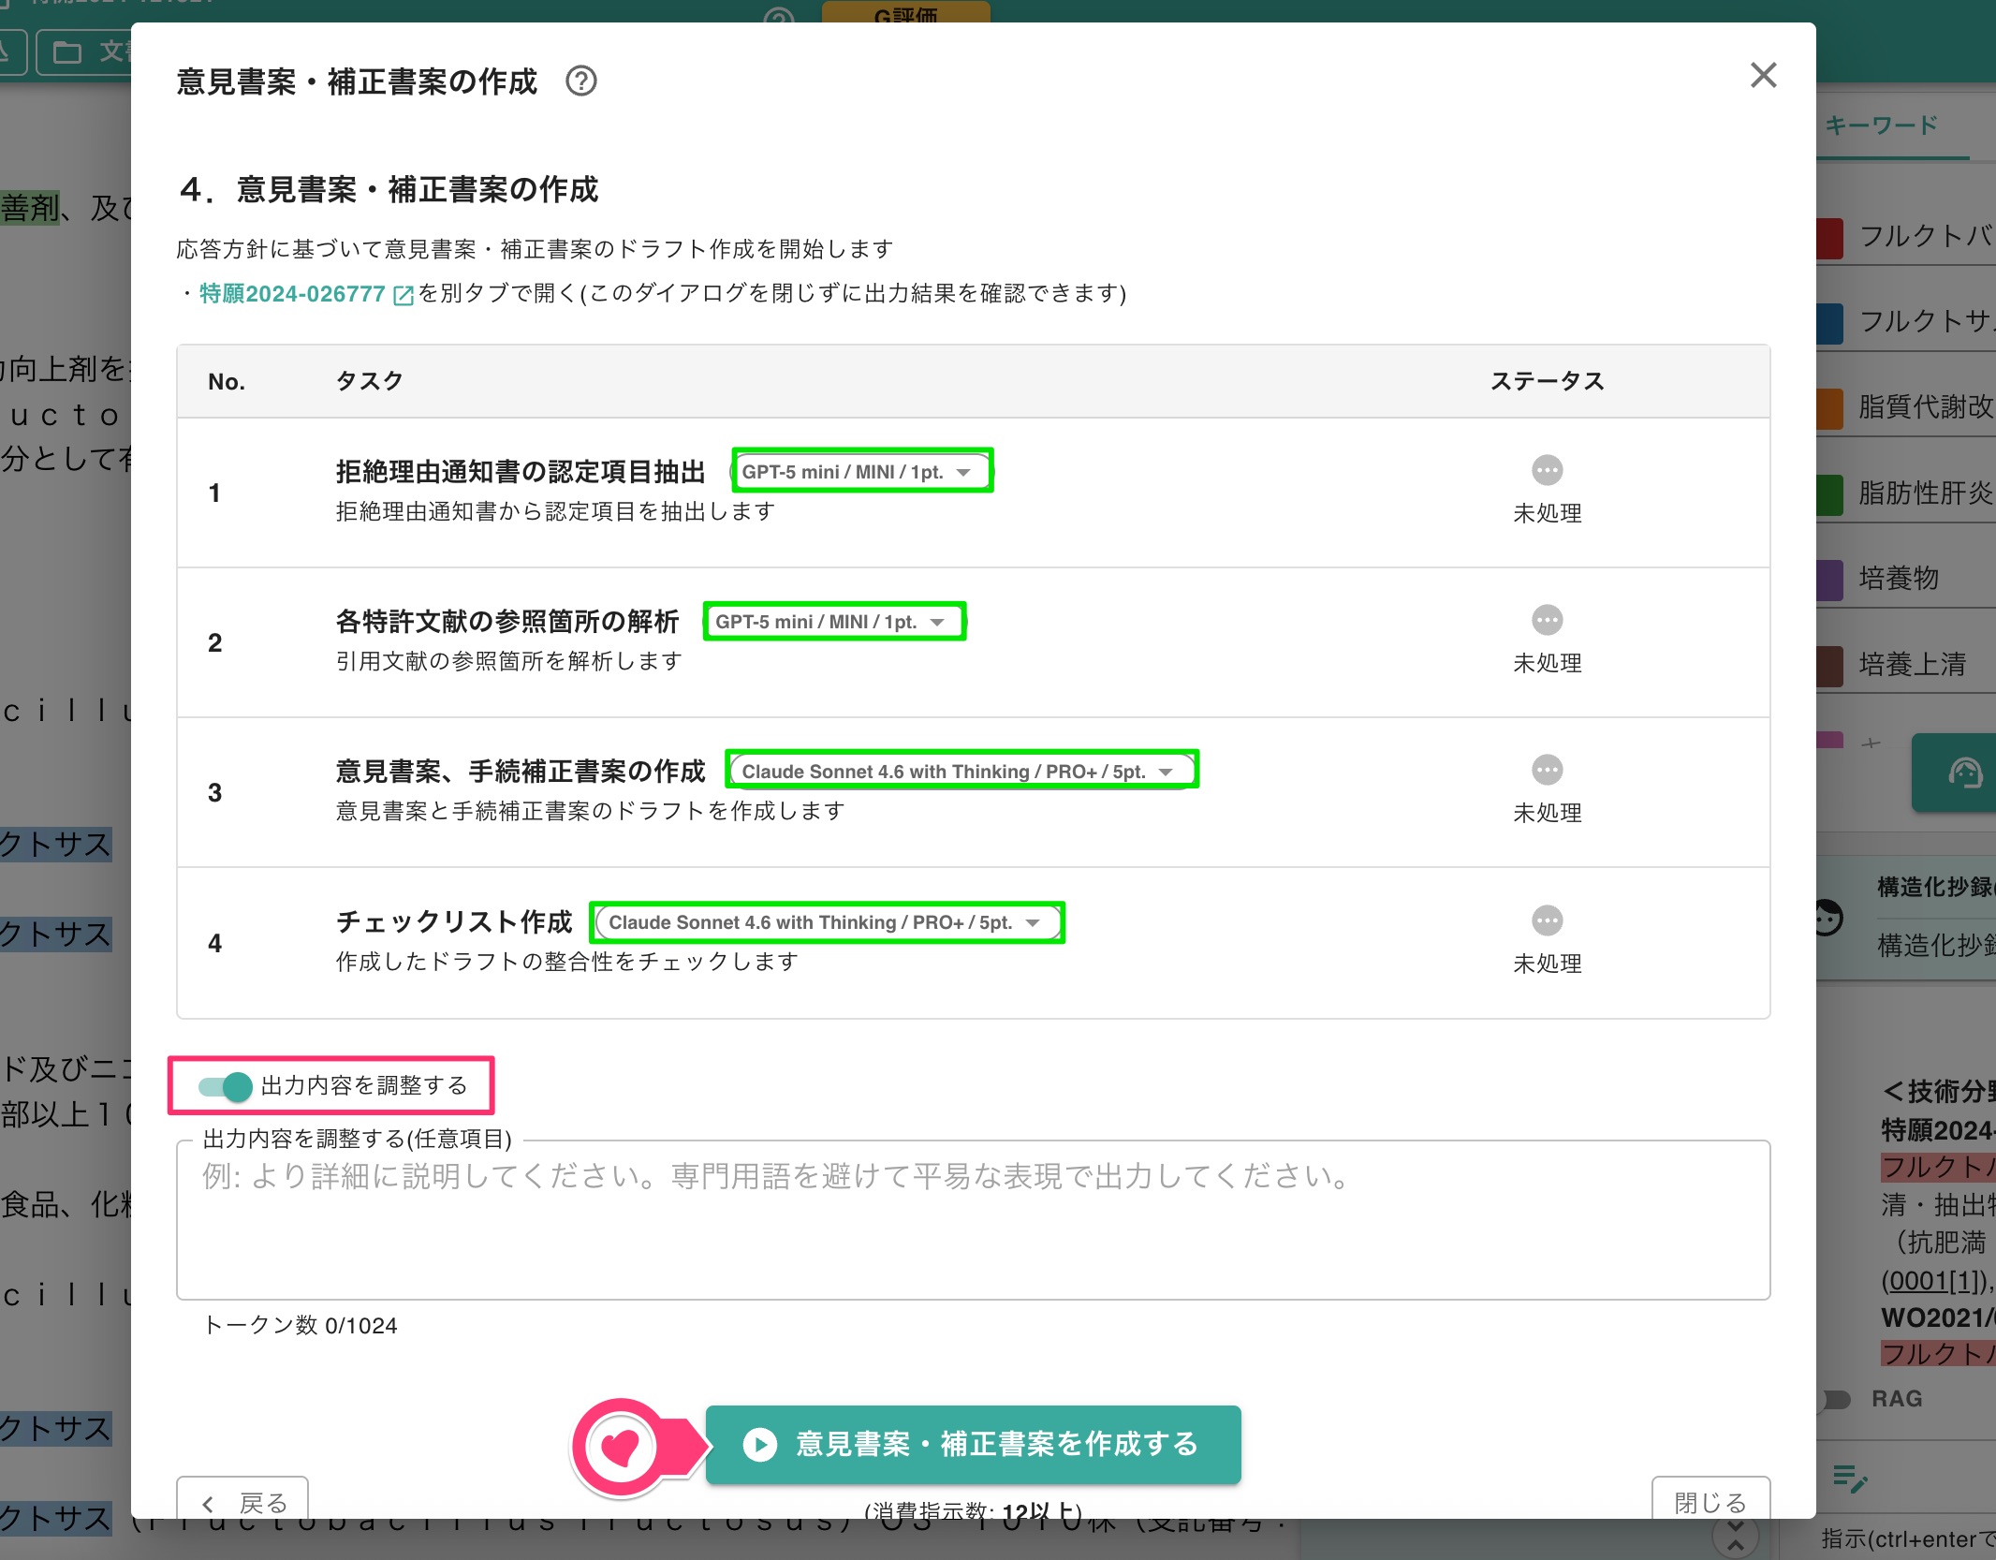Click the scroll-down chevron icon in background
The width and height of the screenshot is (1996, 1560).
click(1735, 1536)
